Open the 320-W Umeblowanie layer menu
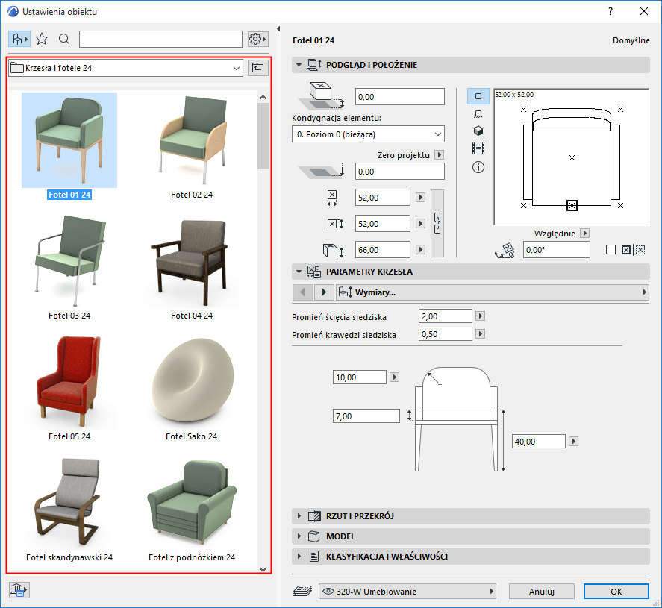The width and height of the screenshot is (662, 608). tap(407, 592)
